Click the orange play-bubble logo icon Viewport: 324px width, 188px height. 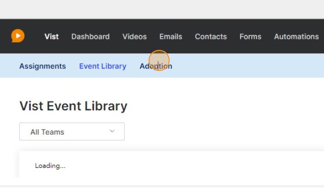point(18,36)
